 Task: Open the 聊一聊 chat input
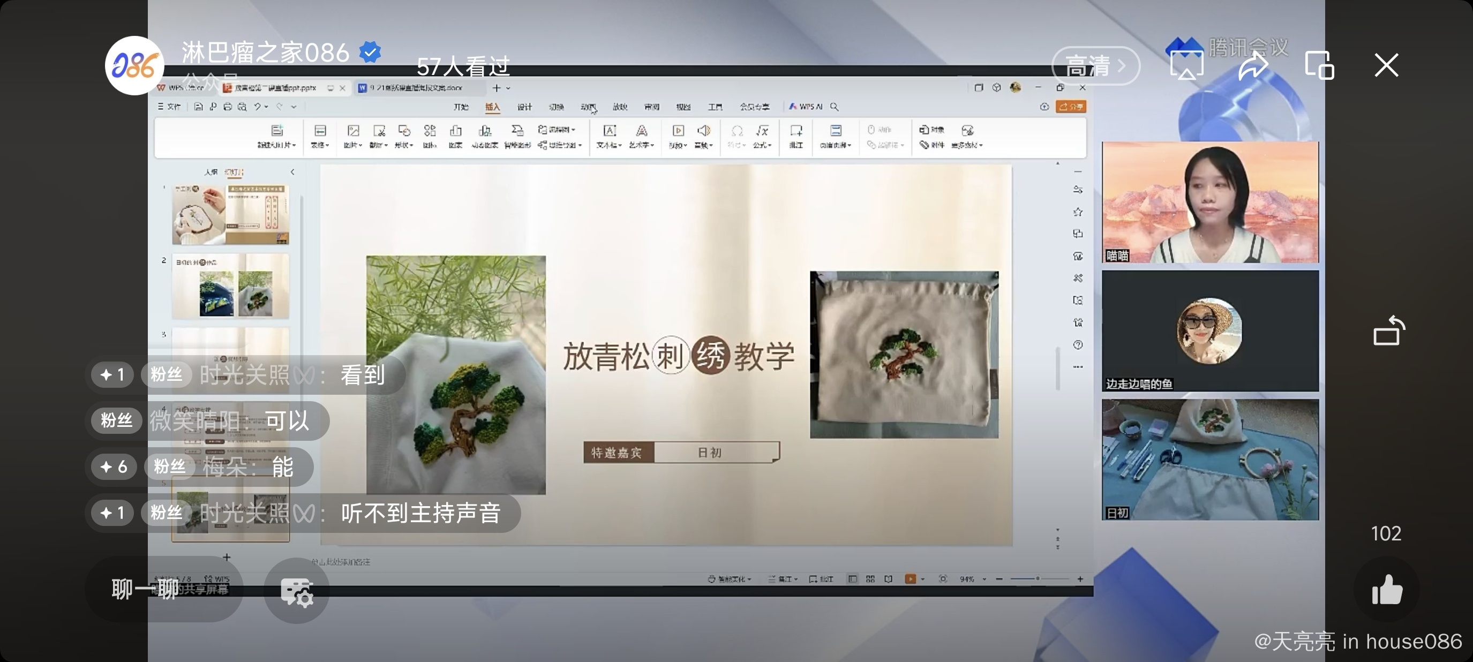164,589
